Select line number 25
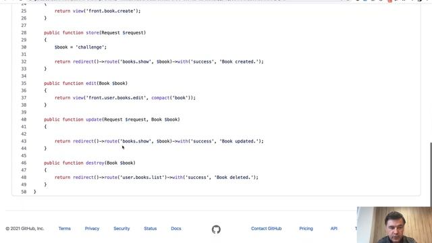 click(x=24, y=11)
